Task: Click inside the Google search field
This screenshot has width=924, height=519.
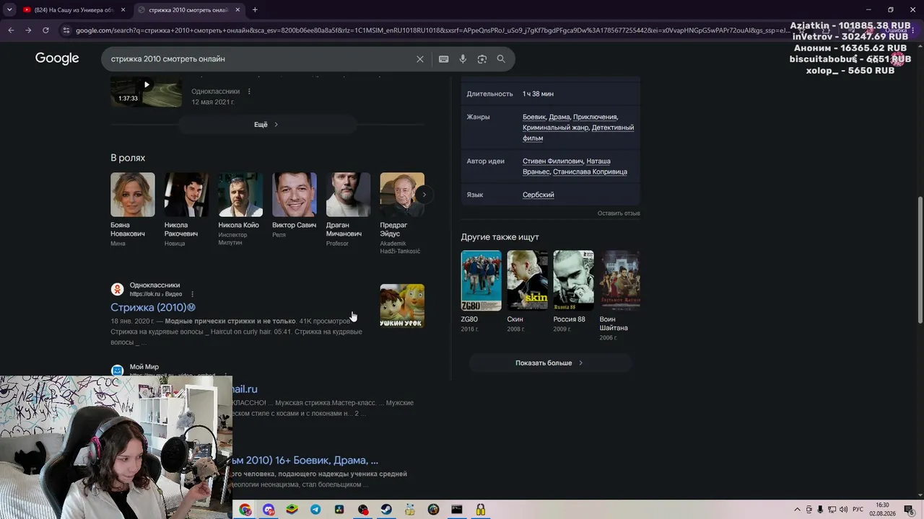Action: coord(260,59)
